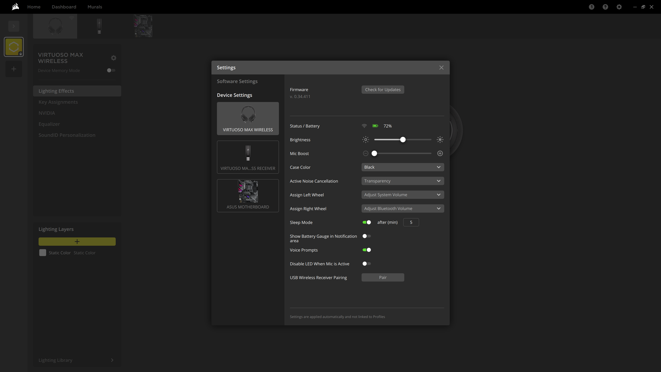The width and height of the screenshot is (661, 372).
Task: Toggle Show Battery Gauge in Notification area
Action: coord(367,236)
